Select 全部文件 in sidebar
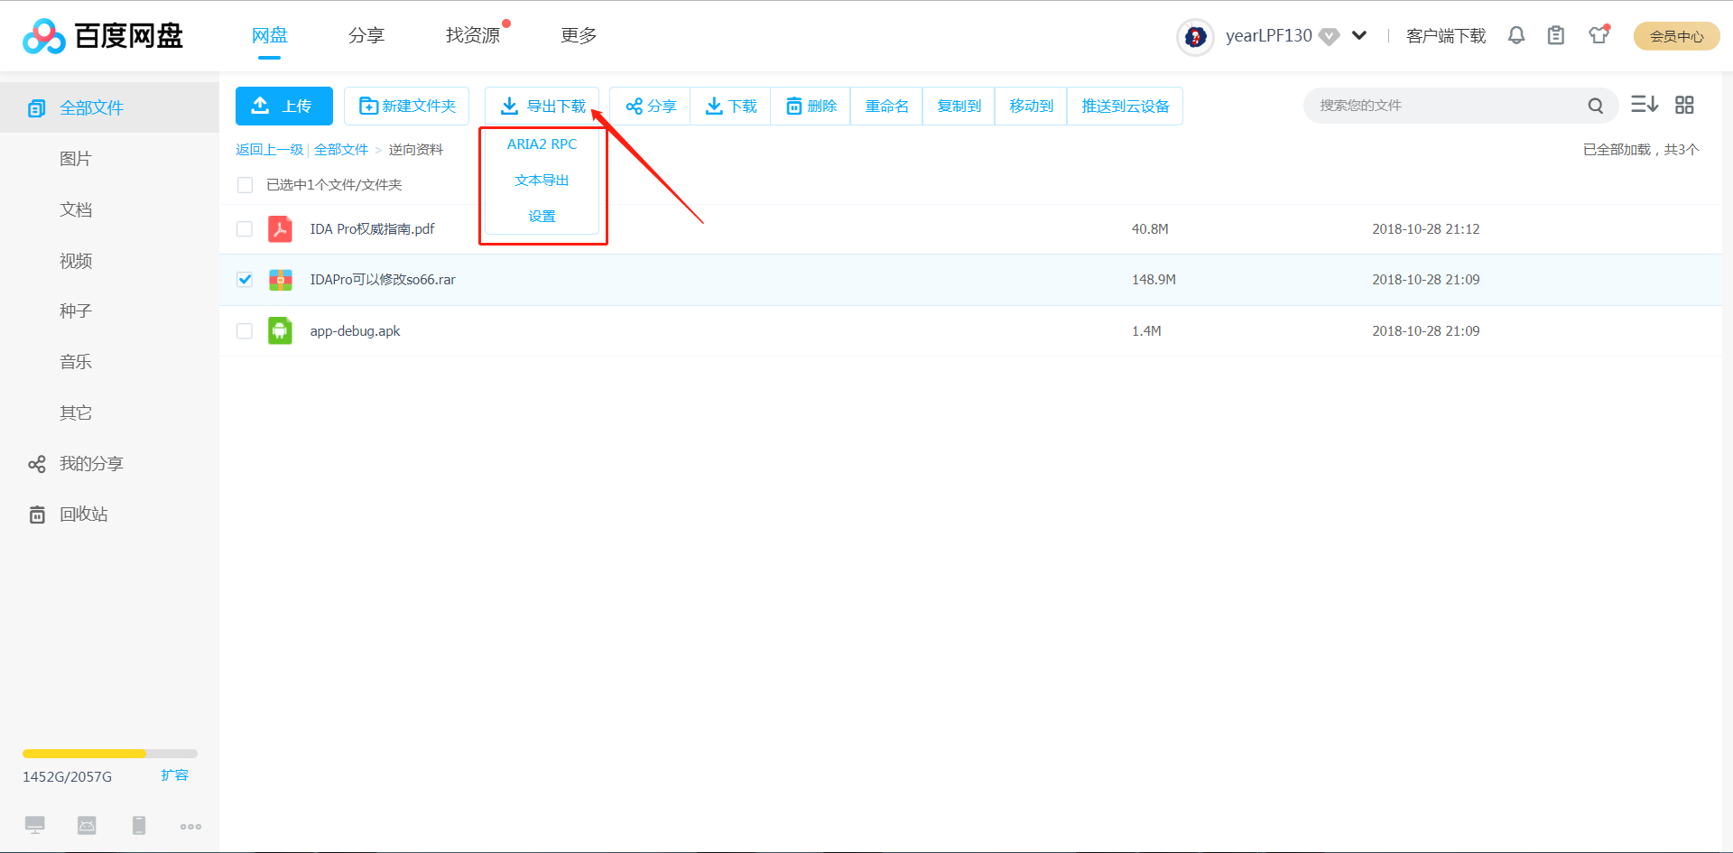The image size is (1733, 853). click(110, 108)
